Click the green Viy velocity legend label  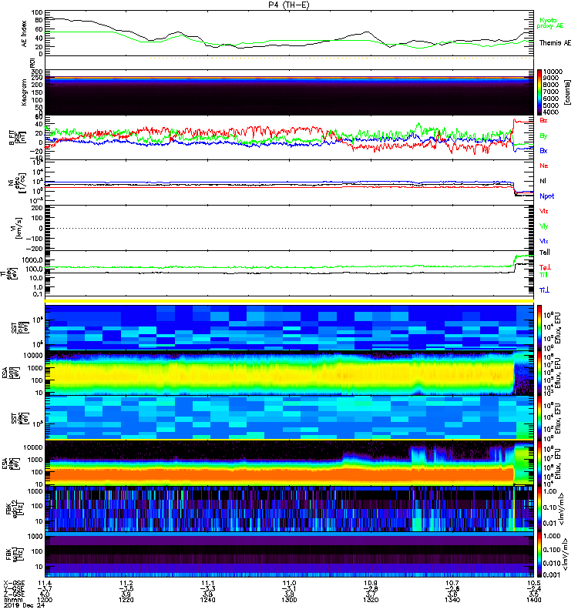tap(543, 226)
